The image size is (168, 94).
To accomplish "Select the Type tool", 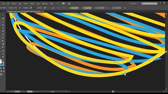I will (x=3, y=22).
